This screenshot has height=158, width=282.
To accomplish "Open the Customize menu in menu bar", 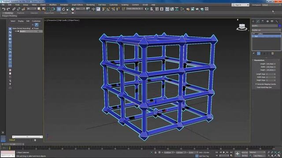I will click(114, 5).
